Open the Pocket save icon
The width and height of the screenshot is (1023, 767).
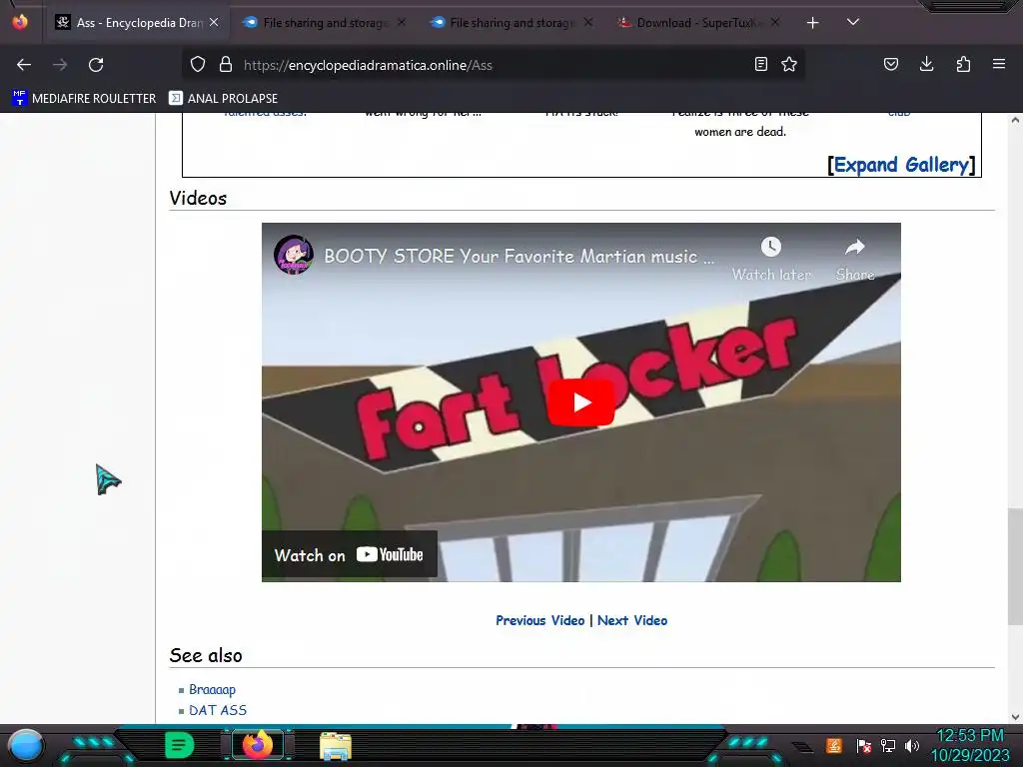[x=890, y=64]
